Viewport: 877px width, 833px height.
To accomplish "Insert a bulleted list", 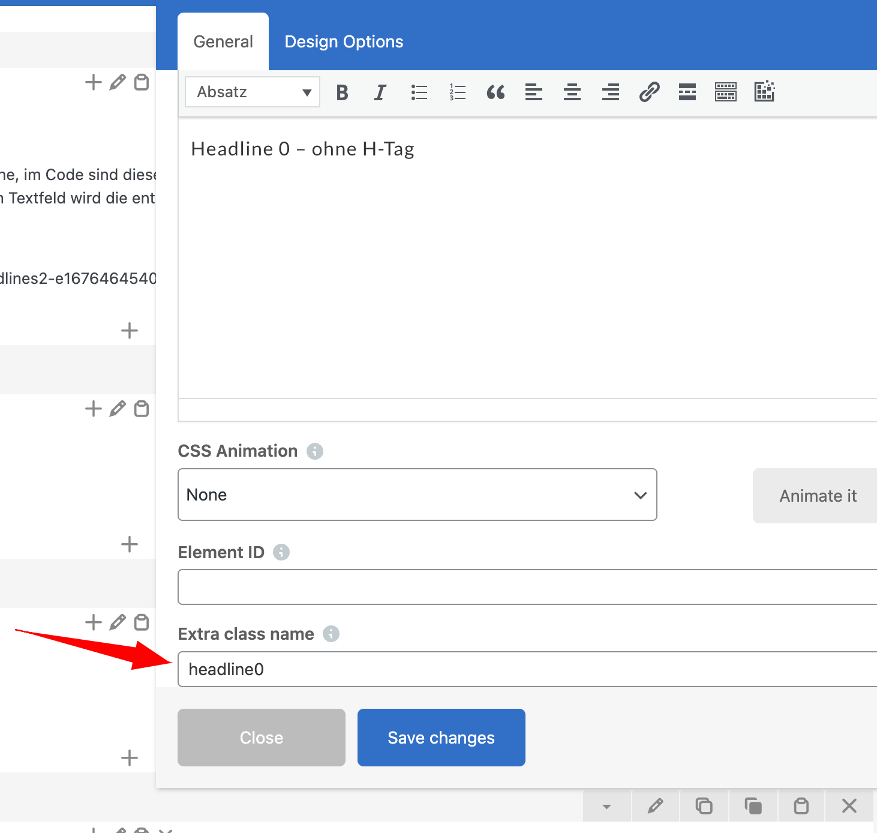I will 419,92.
